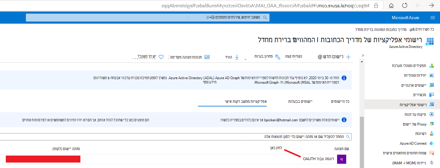Select אפליקציות מחשב לקוח אישי tab
The height and width of the screenshot is (168, 440).
(x=246, y=101)
